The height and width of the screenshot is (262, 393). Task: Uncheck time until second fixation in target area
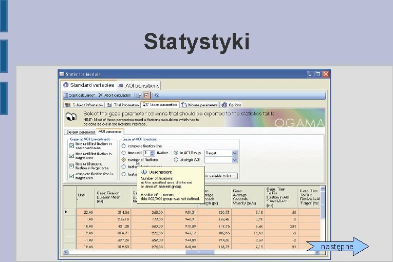pos(71,166)
